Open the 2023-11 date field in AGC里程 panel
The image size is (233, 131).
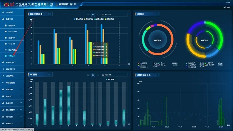pyautogui.click(x=115, y=75)
